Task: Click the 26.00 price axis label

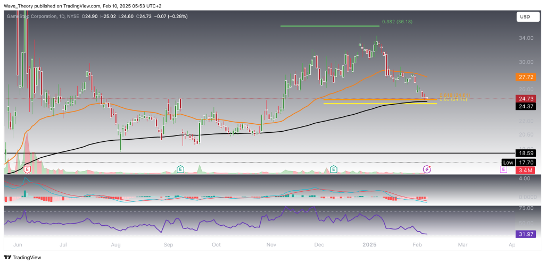Action: coord(525,89)
